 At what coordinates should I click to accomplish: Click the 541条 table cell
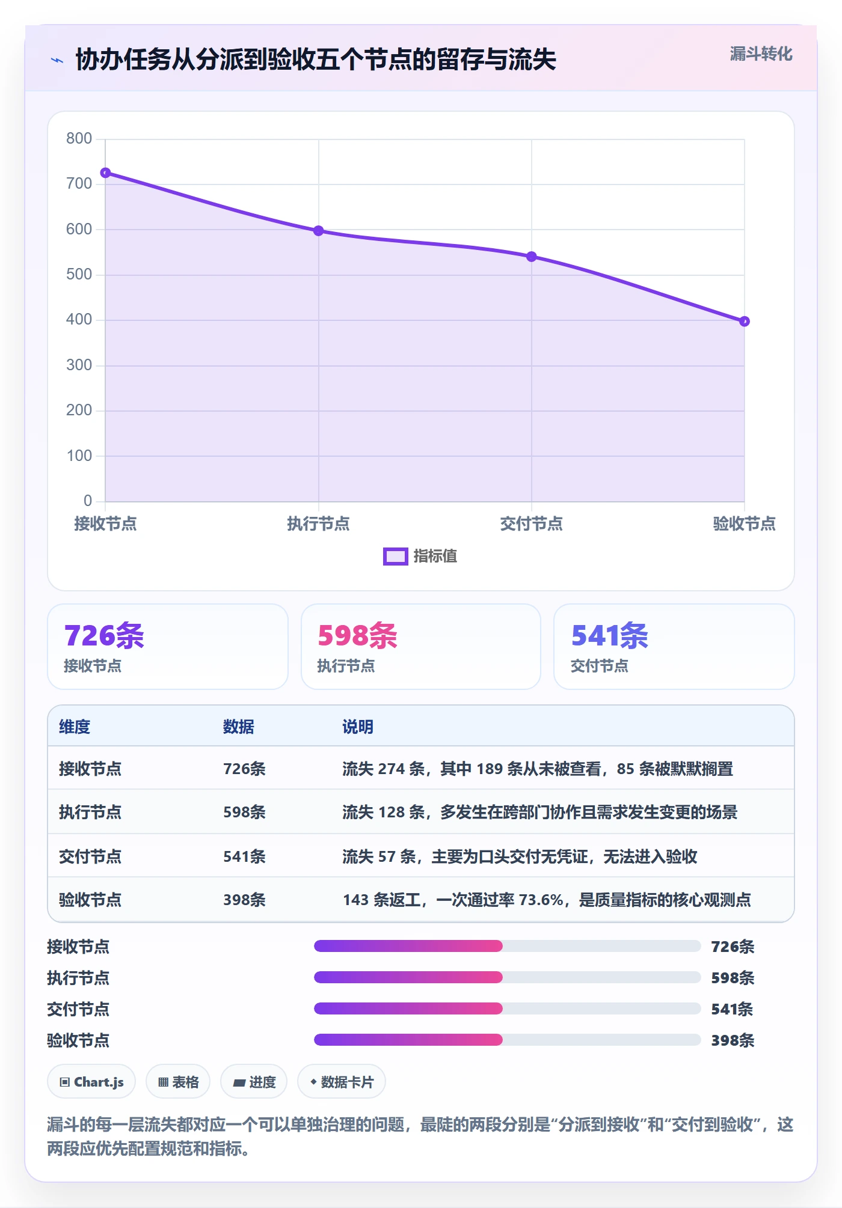(245, 856)
